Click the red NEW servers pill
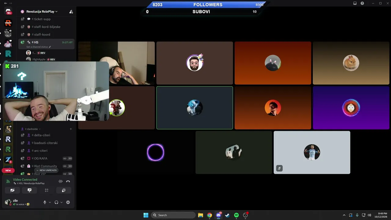 click(x=8, y=170)
